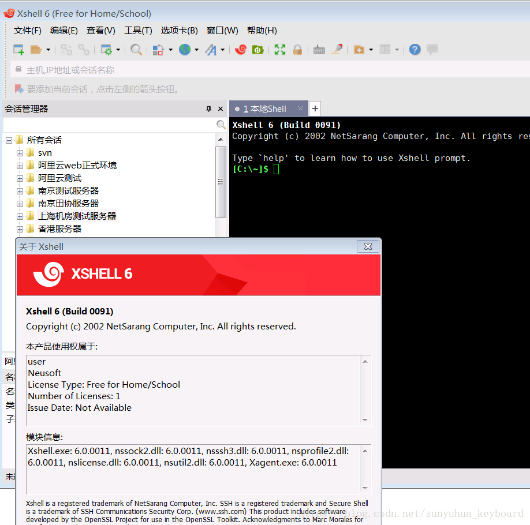Click the color scheme toolbar icon

click(x=158, y=50)
